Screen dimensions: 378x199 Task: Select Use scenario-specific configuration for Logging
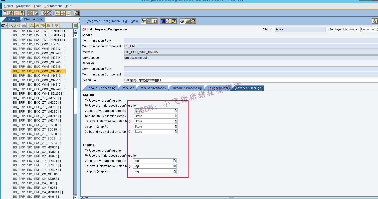coord(86,156)
